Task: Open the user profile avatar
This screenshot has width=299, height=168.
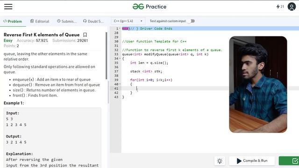Action: 292,7
